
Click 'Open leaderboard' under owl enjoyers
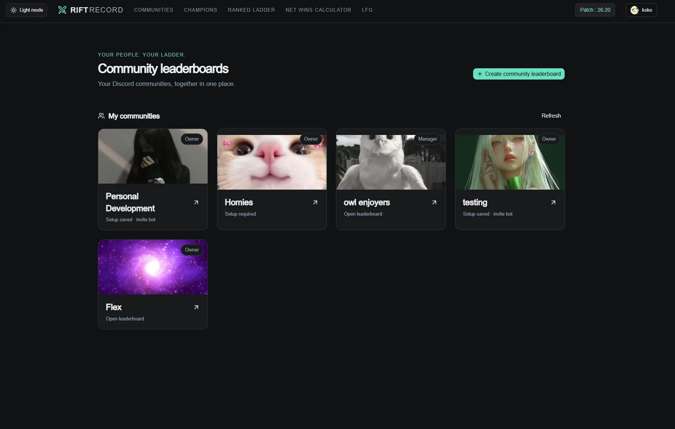point(363,214)
